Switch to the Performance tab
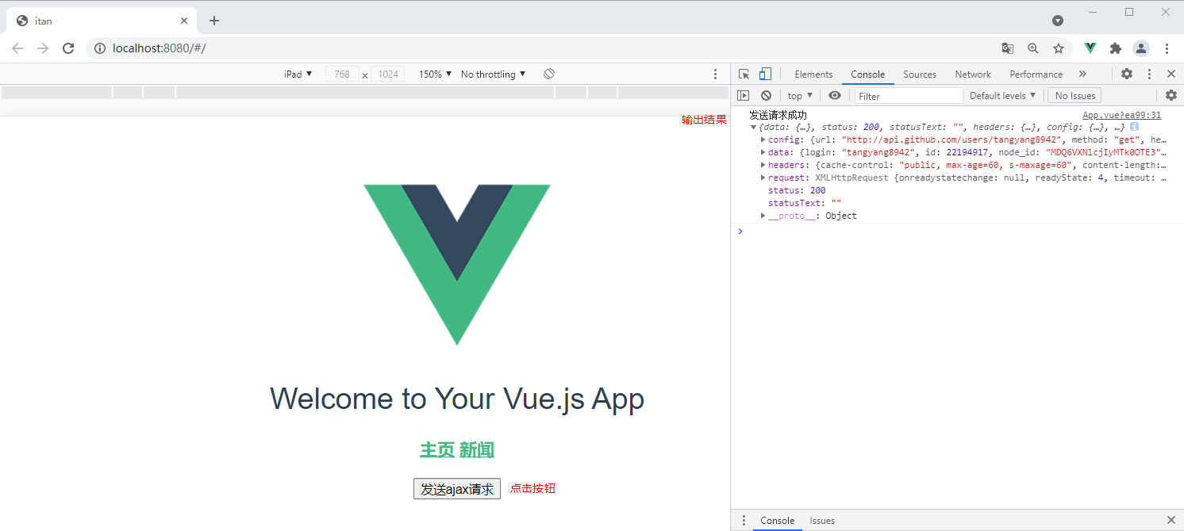 1036,74
